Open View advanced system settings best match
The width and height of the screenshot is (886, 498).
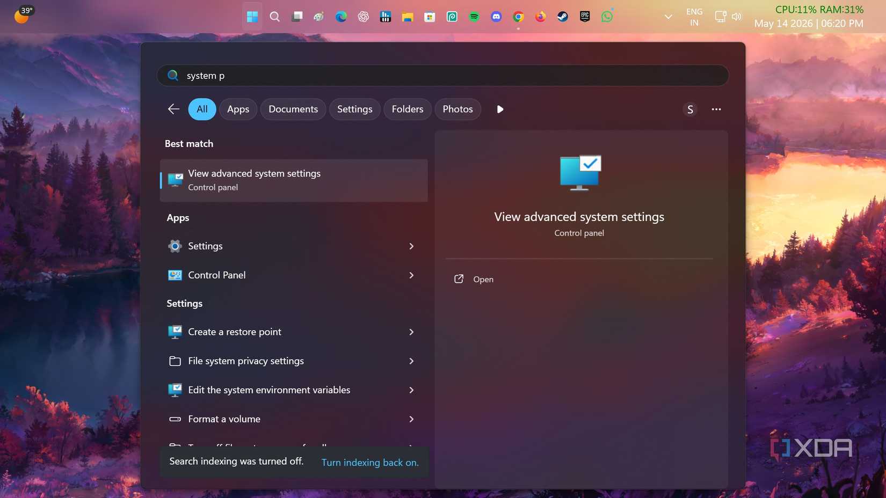294,180
